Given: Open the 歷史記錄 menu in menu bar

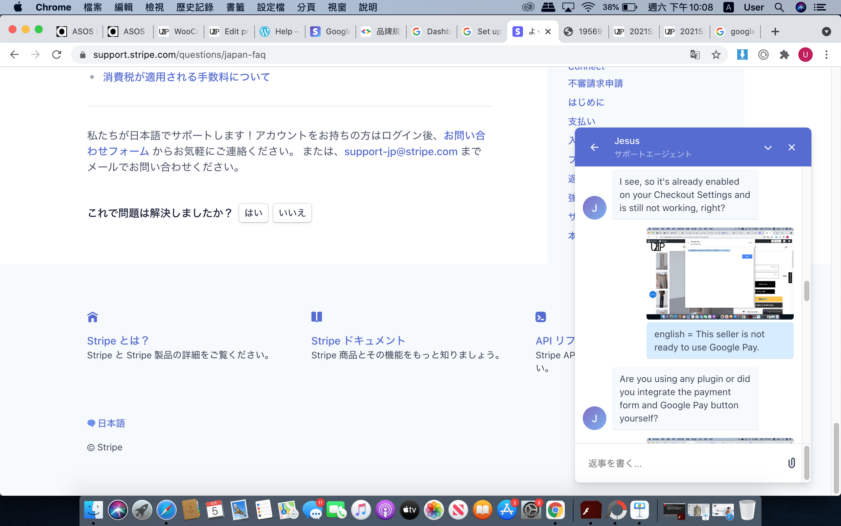Looking at the screenshot, I should [194, 7].
